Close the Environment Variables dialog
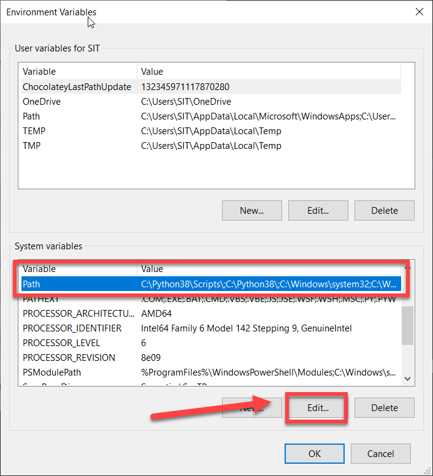The width and height of the screenshot is (433, 476). (x=420, y=12)
